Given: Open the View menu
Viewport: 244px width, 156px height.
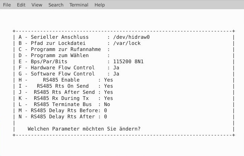Looking at the screenshot, I should coord(37,5).
